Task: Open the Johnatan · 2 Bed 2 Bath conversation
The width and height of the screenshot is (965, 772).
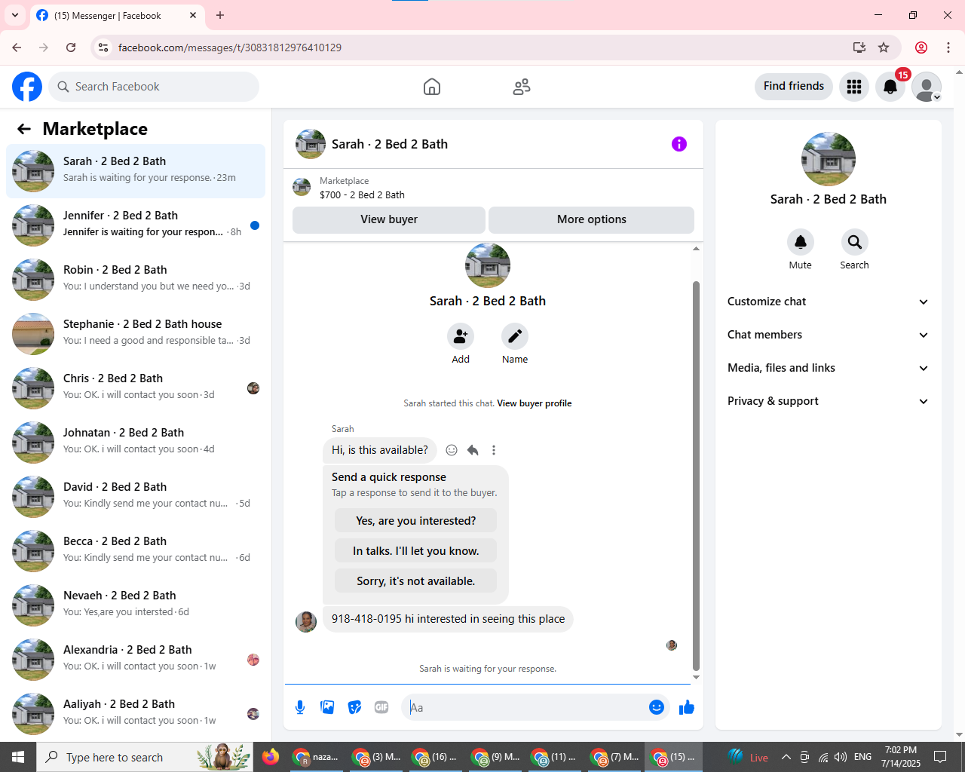Action: coord(136,443)
